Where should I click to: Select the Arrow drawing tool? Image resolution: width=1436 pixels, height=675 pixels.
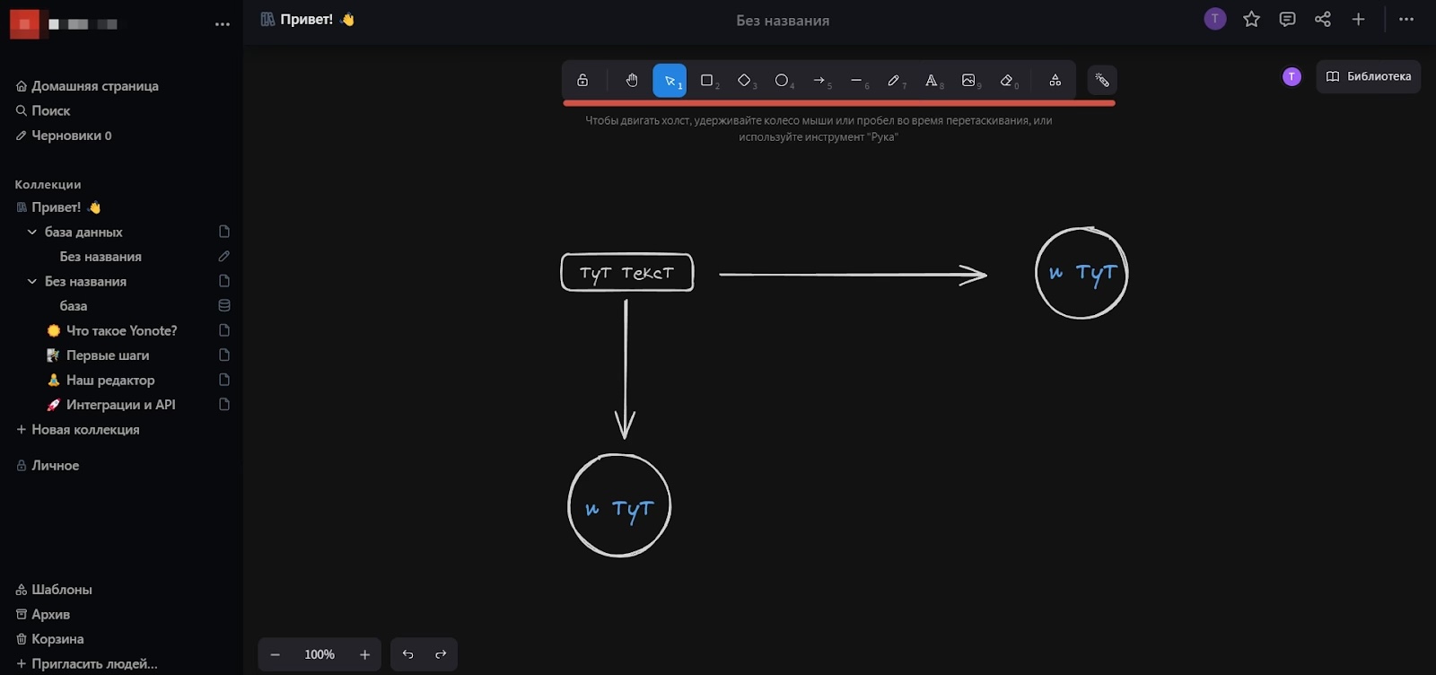point(819,81)
